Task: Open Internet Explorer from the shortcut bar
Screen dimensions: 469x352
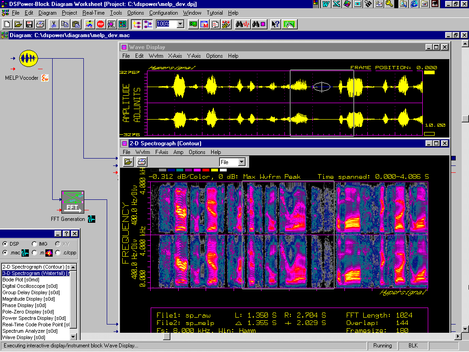Action: [414, 4]
